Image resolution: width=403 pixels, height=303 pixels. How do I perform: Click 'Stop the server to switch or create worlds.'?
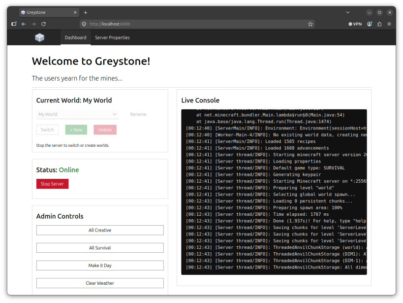73,145
